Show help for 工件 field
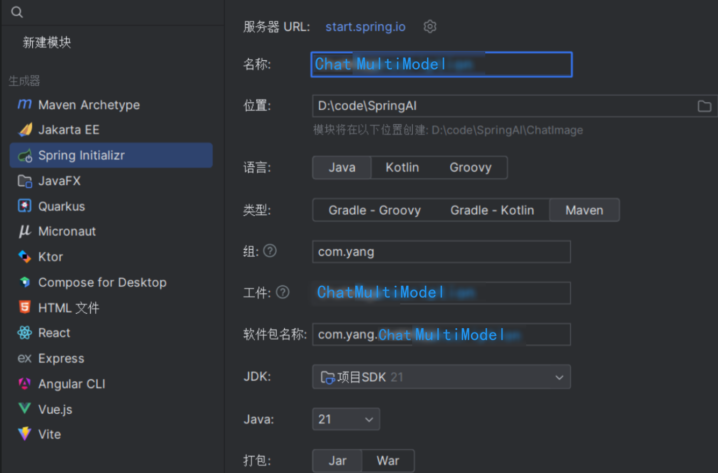This screenshot has height=473, width=718. pyautogui.click(x=283, y=292)
